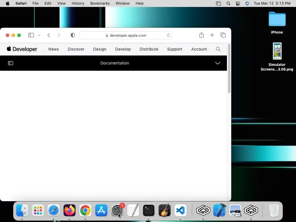Open Terminal from the Dock

pos(149,210)
